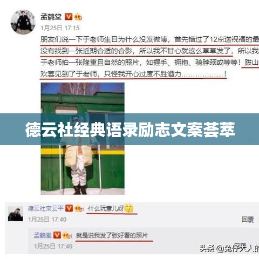Click the 回覆 reply button
The width and height of the screenshot is (259, 259).
248,220
